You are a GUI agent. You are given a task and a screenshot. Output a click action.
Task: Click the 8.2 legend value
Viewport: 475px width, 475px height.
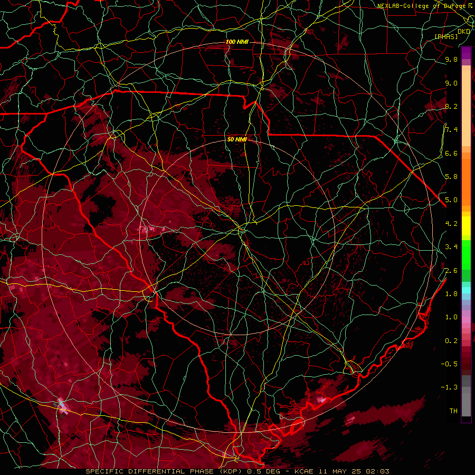[451, 106]
